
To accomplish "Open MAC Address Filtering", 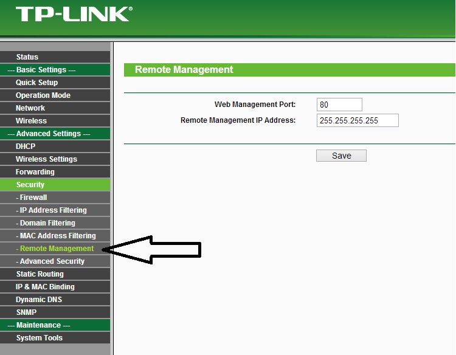I will point(55,236).
